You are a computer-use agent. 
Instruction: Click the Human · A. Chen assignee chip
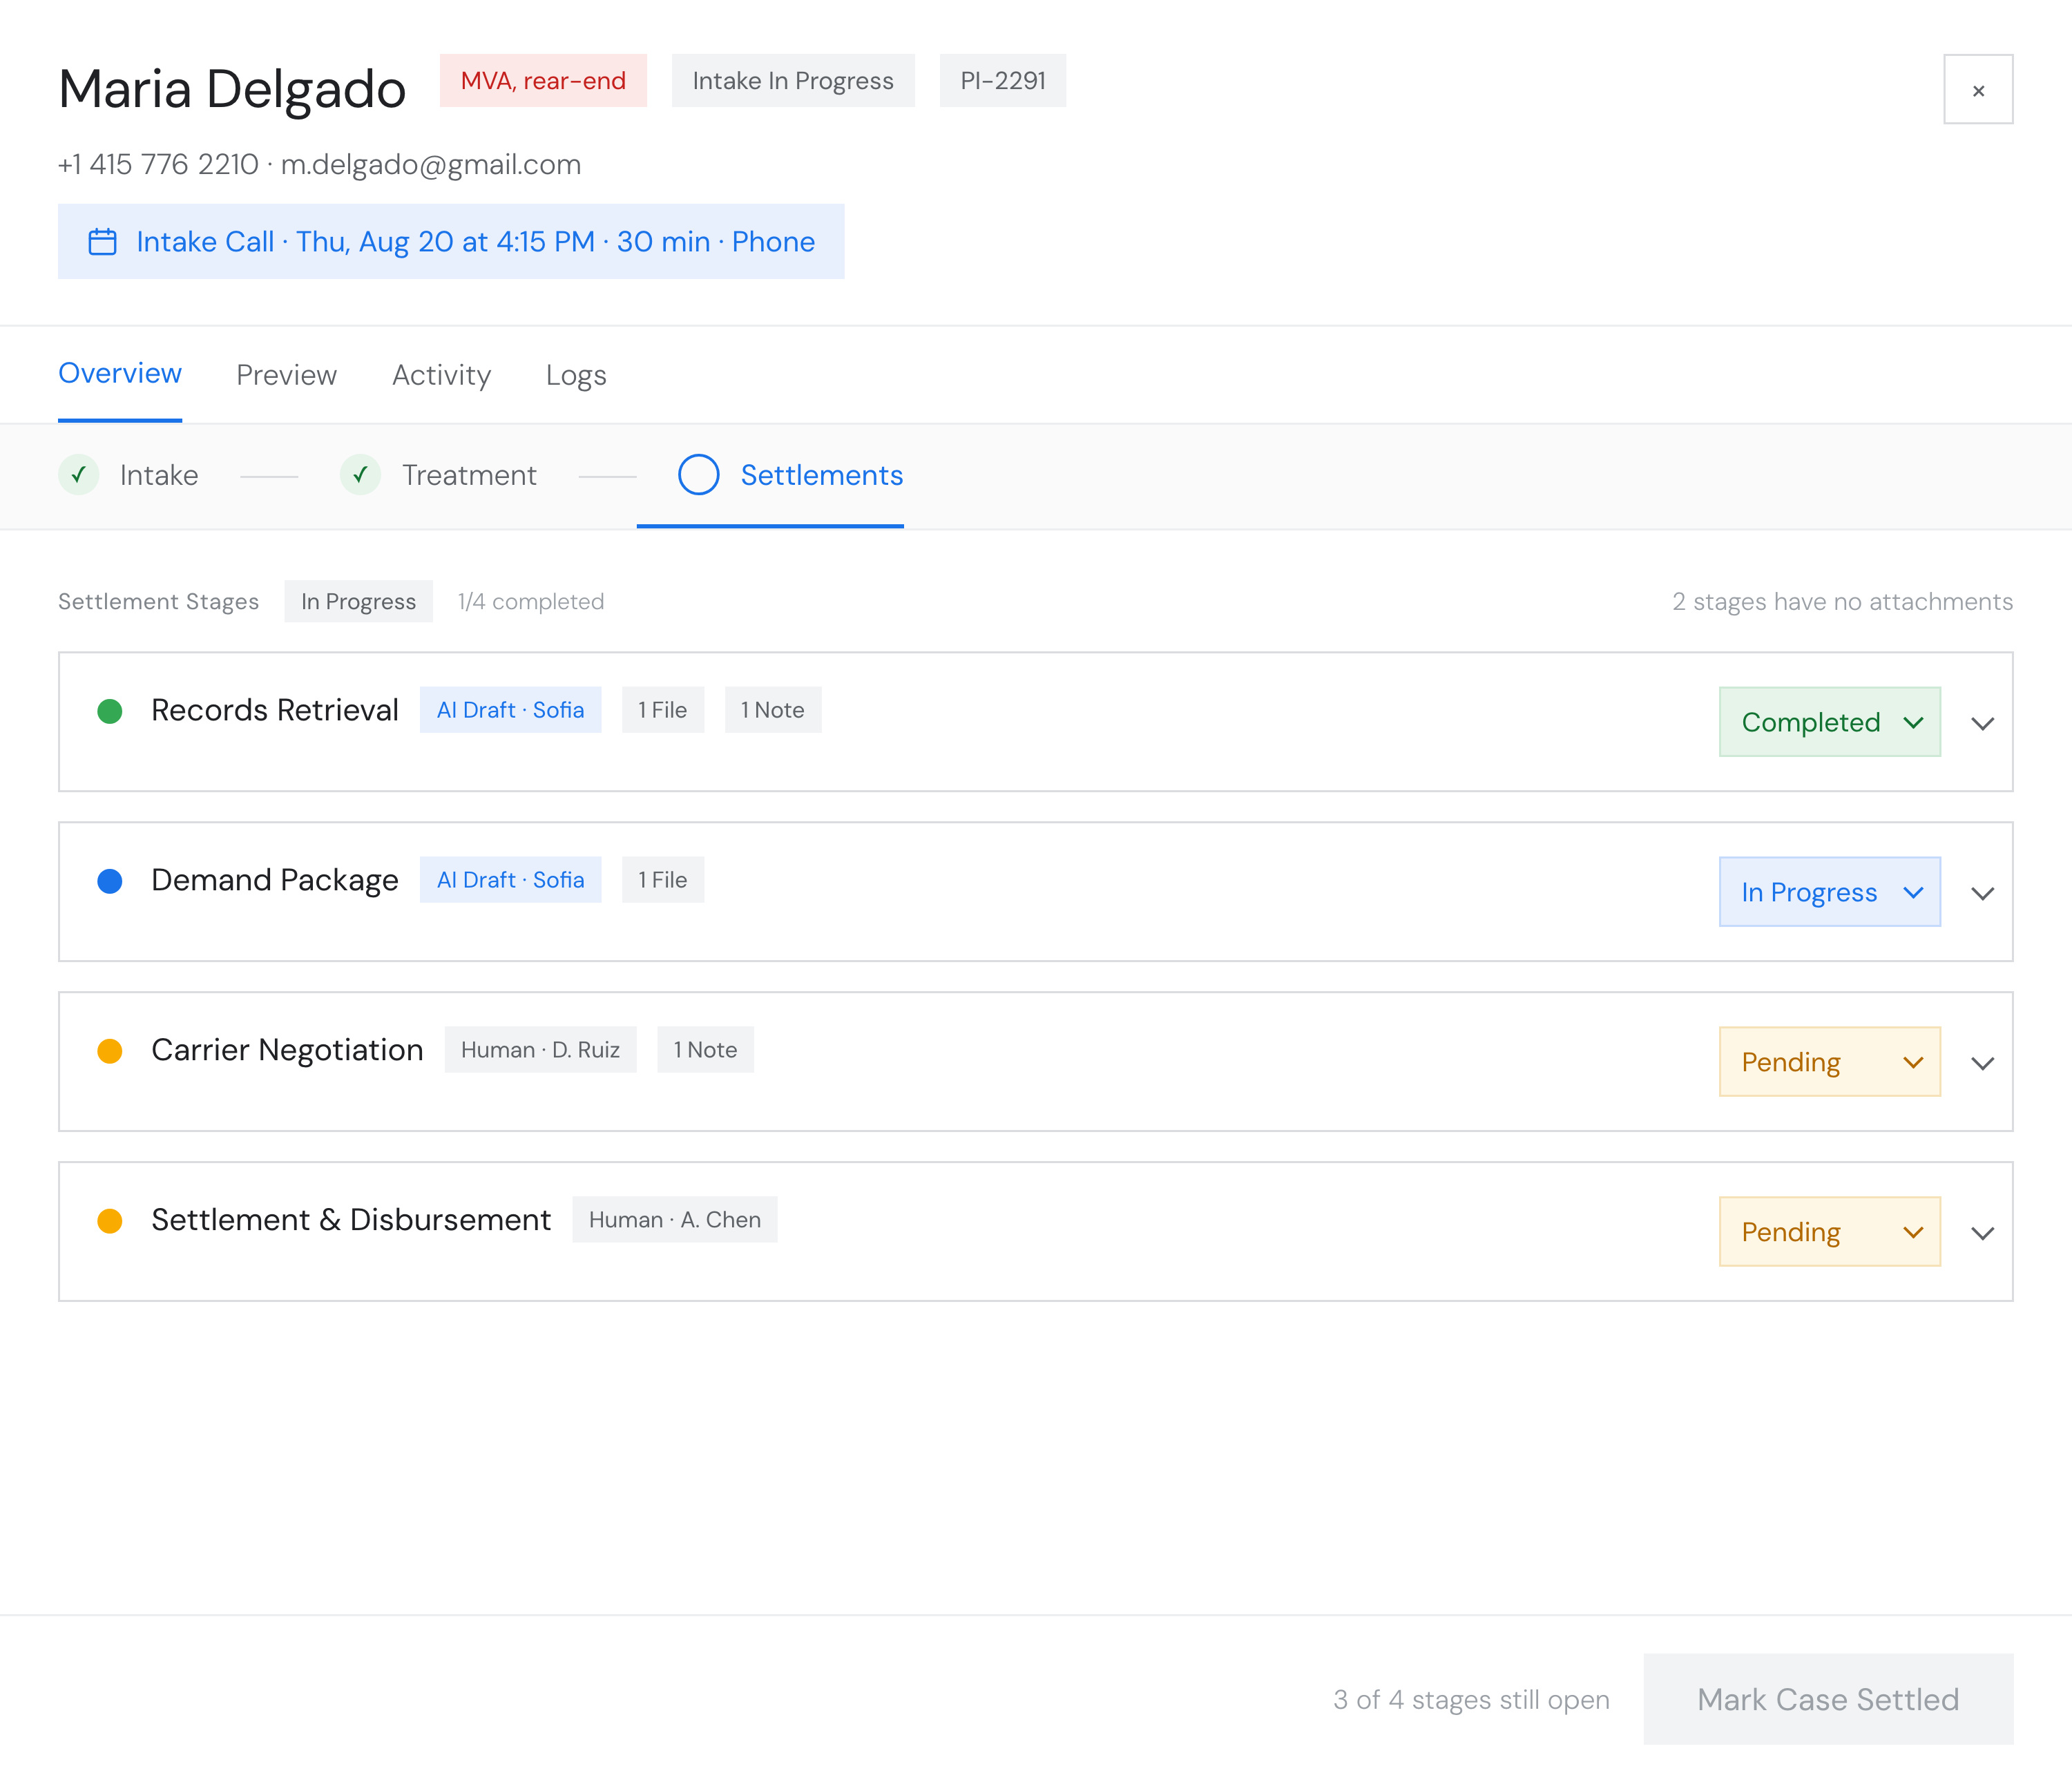click(675, 1220)
